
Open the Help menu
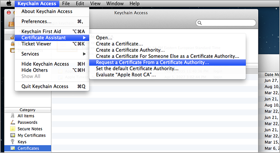(x=134, y=3)
